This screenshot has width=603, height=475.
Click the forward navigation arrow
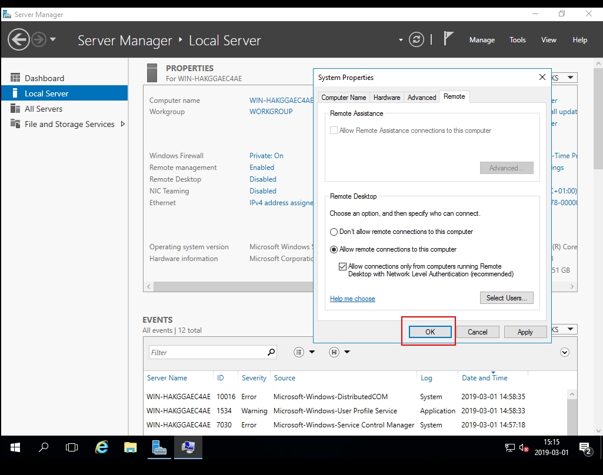coord(38,39)
